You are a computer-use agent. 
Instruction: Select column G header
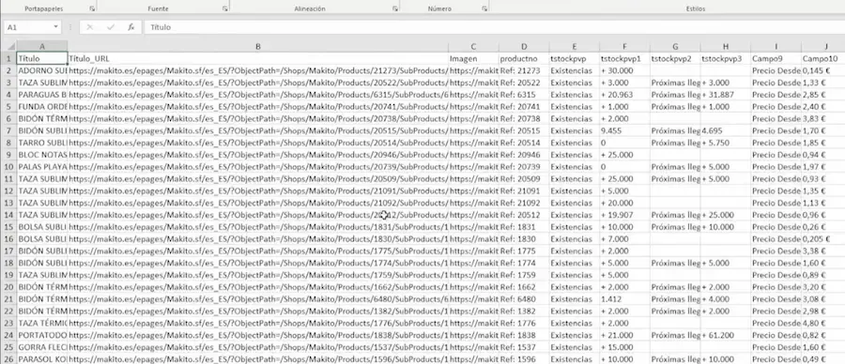[x=675, y=47]
